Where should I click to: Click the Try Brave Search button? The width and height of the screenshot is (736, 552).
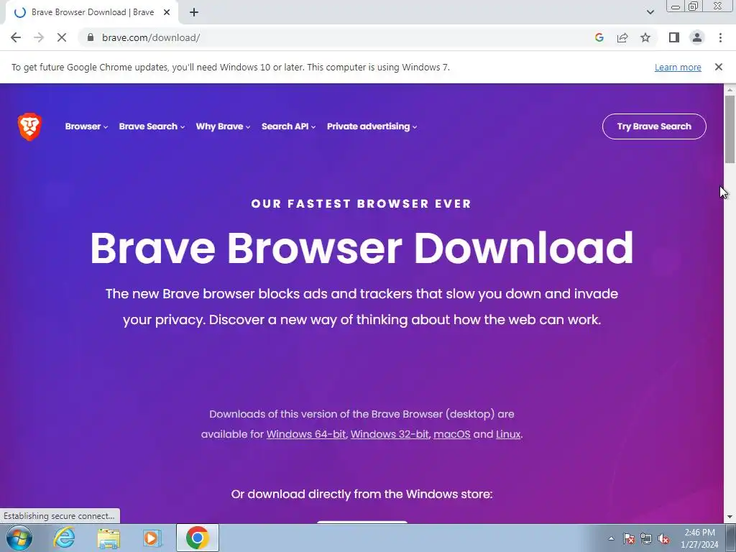pos(654,126)
